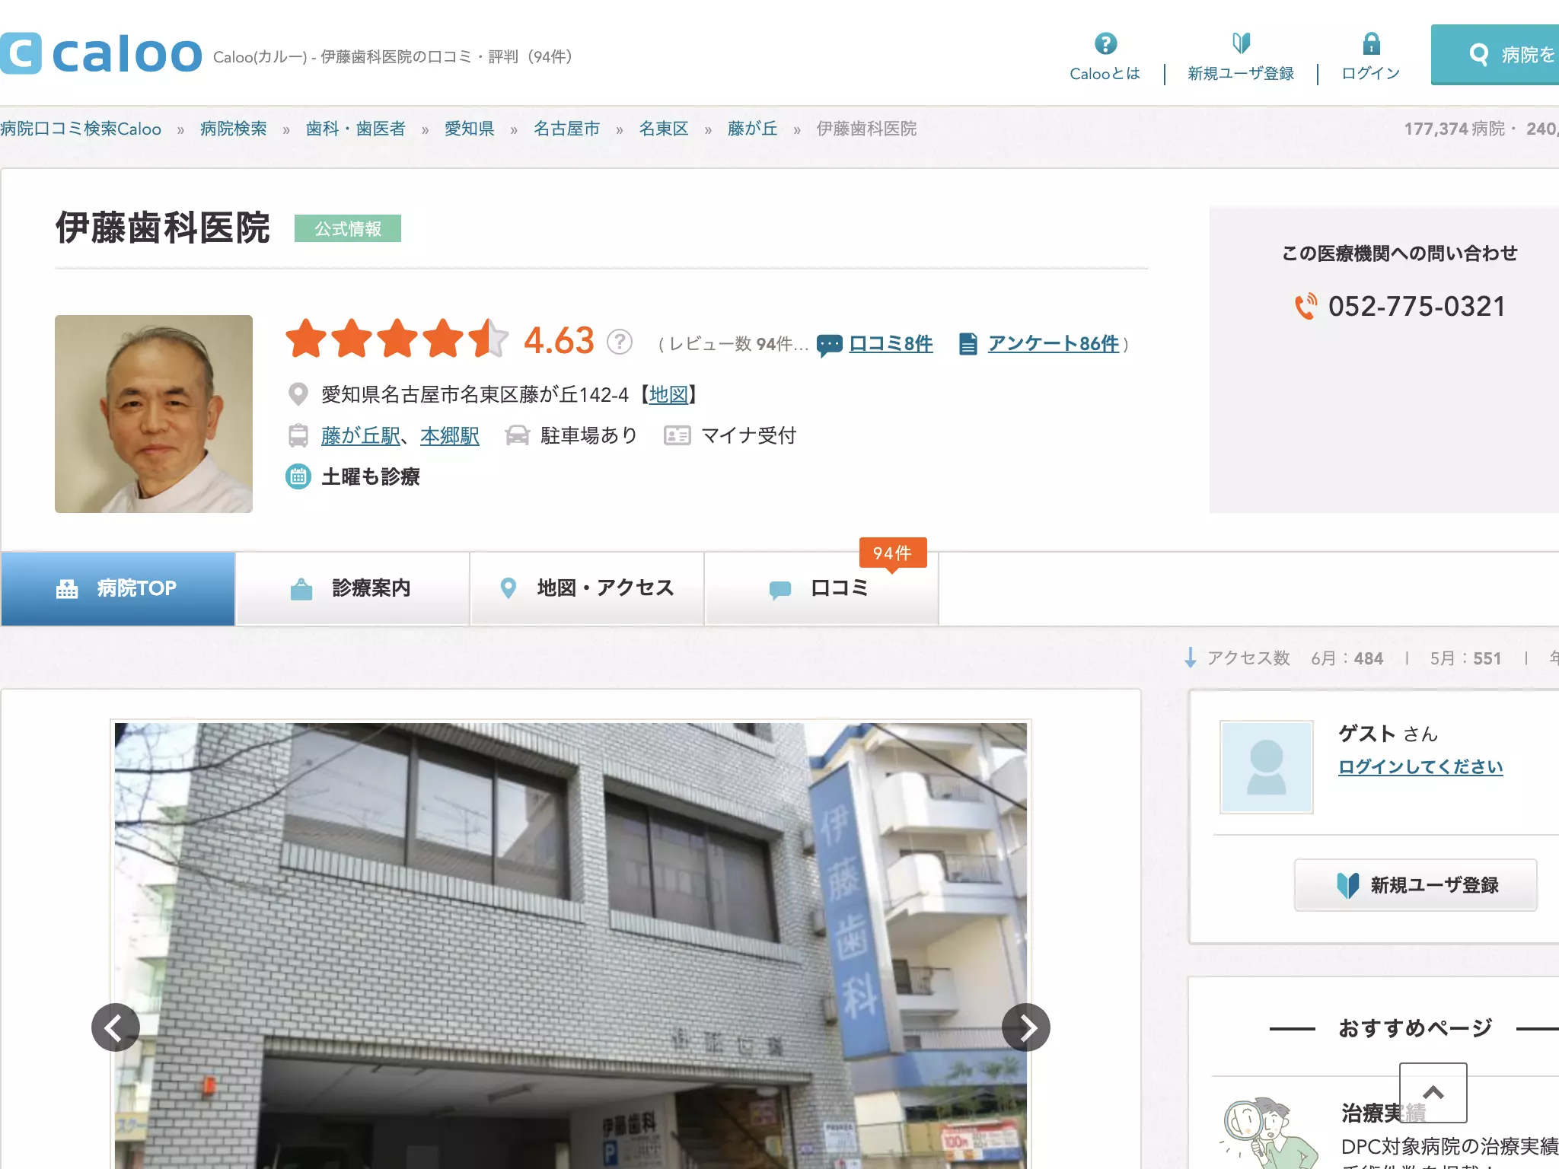Click the Caloo logo in the header

pyautogui.click(x=101, y=53)
